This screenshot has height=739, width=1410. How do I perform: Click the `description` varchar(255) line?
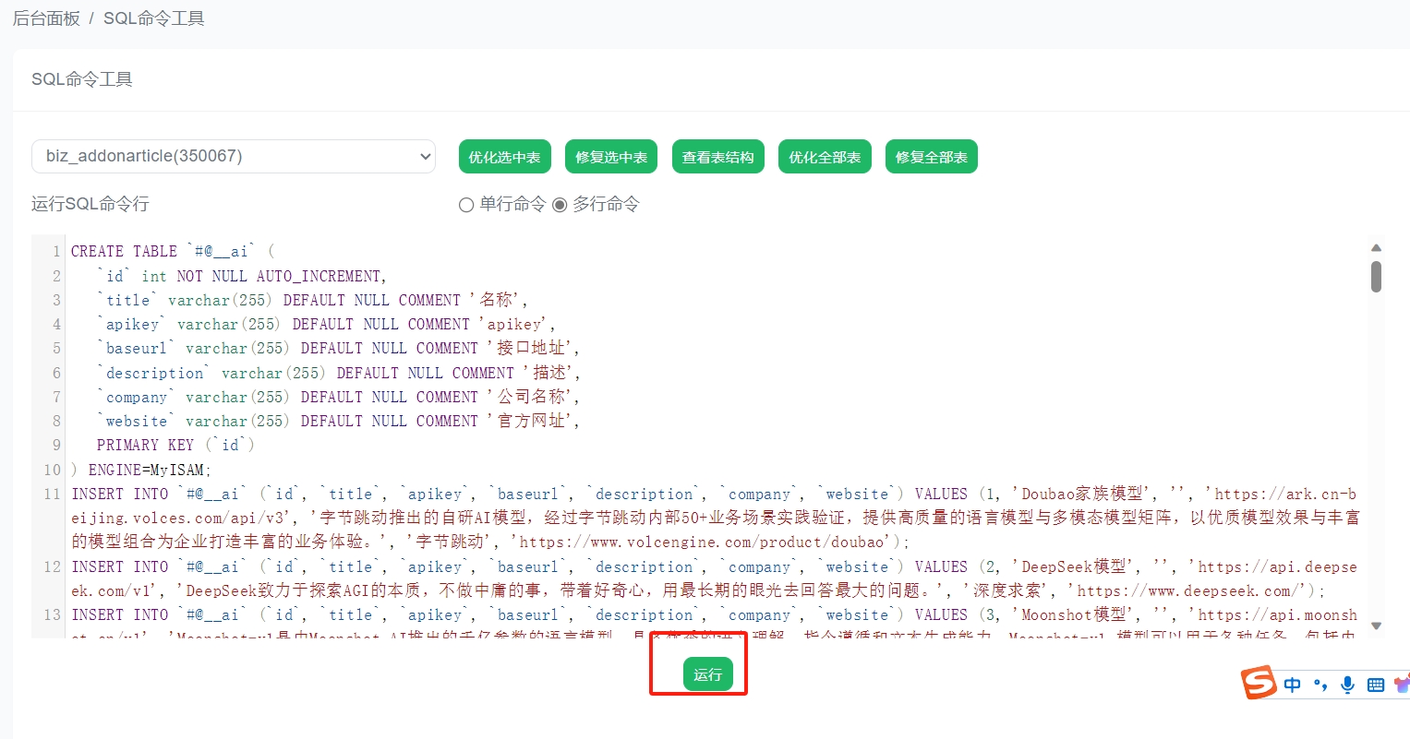pos(339,373)
